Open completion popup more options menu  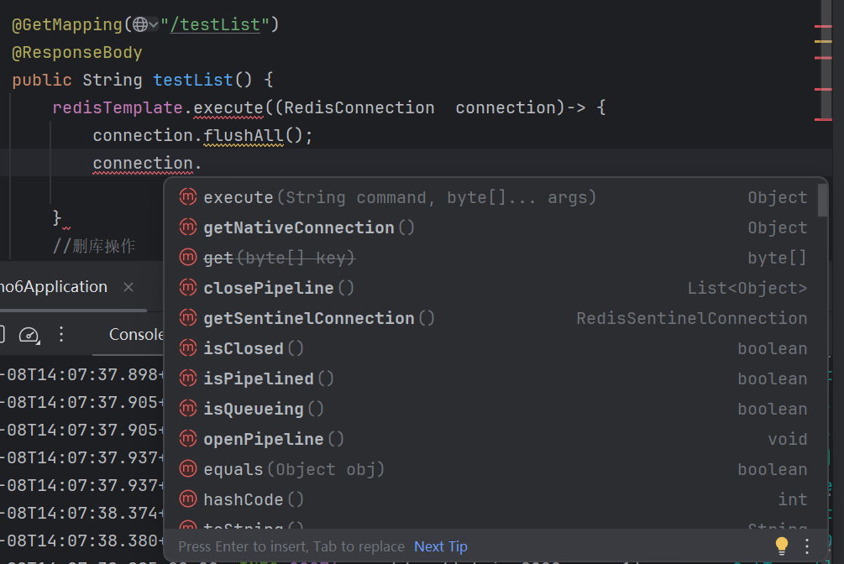click(x=806, y=546)
